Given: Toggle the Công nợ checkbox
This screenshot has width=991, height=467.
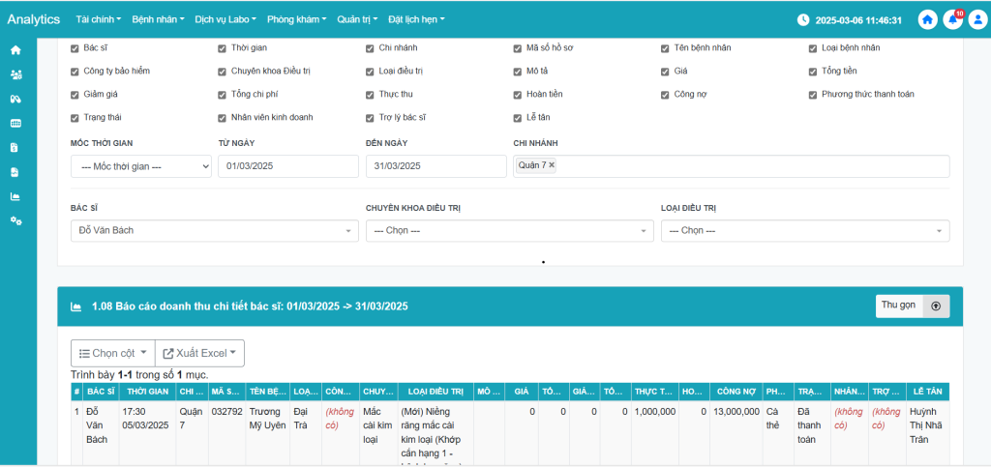Looking at the screenshot, I should tap(666, 95).
